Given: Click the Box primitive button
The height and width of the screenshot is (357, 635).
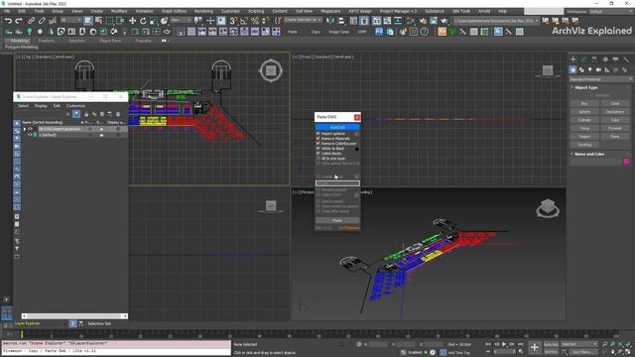Looking at the screenshot, I should pos(584,103).
